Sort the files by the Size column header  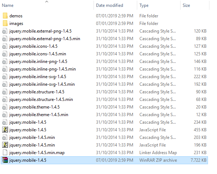point(186,5)
